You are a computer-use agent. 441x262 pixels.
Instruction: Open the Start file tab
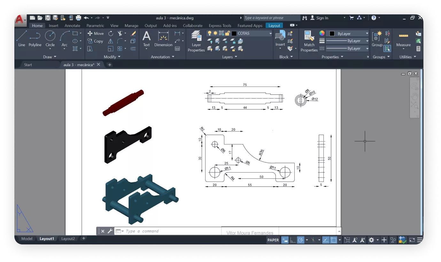[x=28, y=65]
